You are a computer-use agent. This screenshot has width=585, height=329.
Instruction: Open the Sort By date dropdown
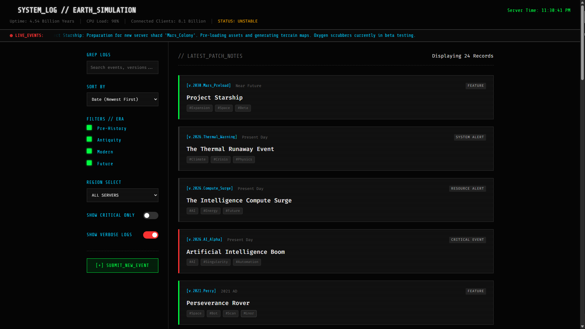click(122, 100)
